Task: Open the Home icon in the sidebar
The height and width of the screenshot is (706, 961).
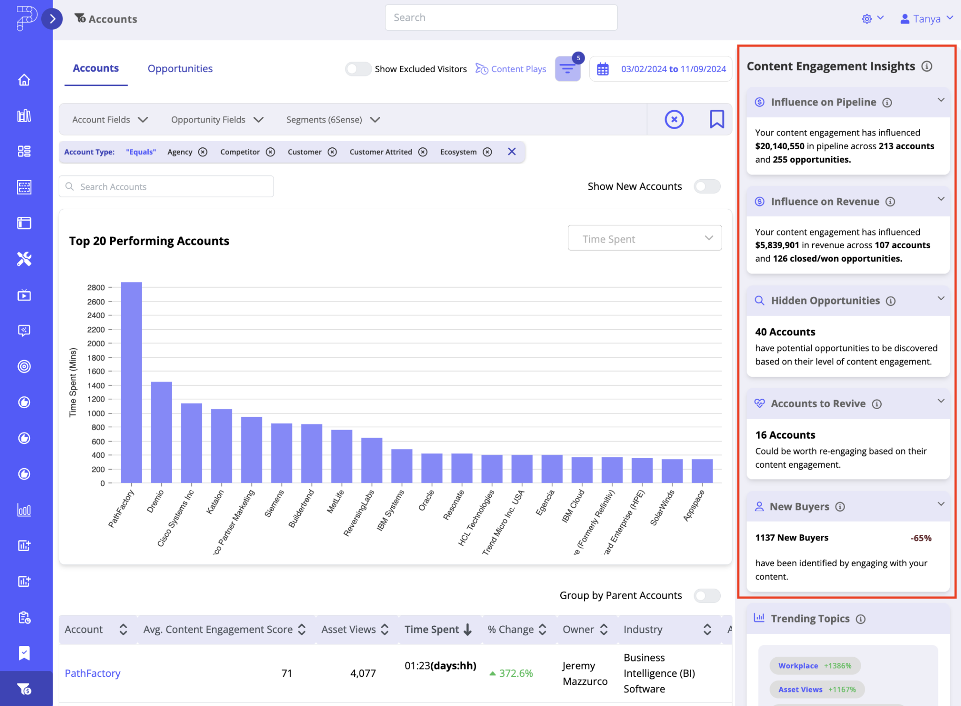Action: [24, 80]
